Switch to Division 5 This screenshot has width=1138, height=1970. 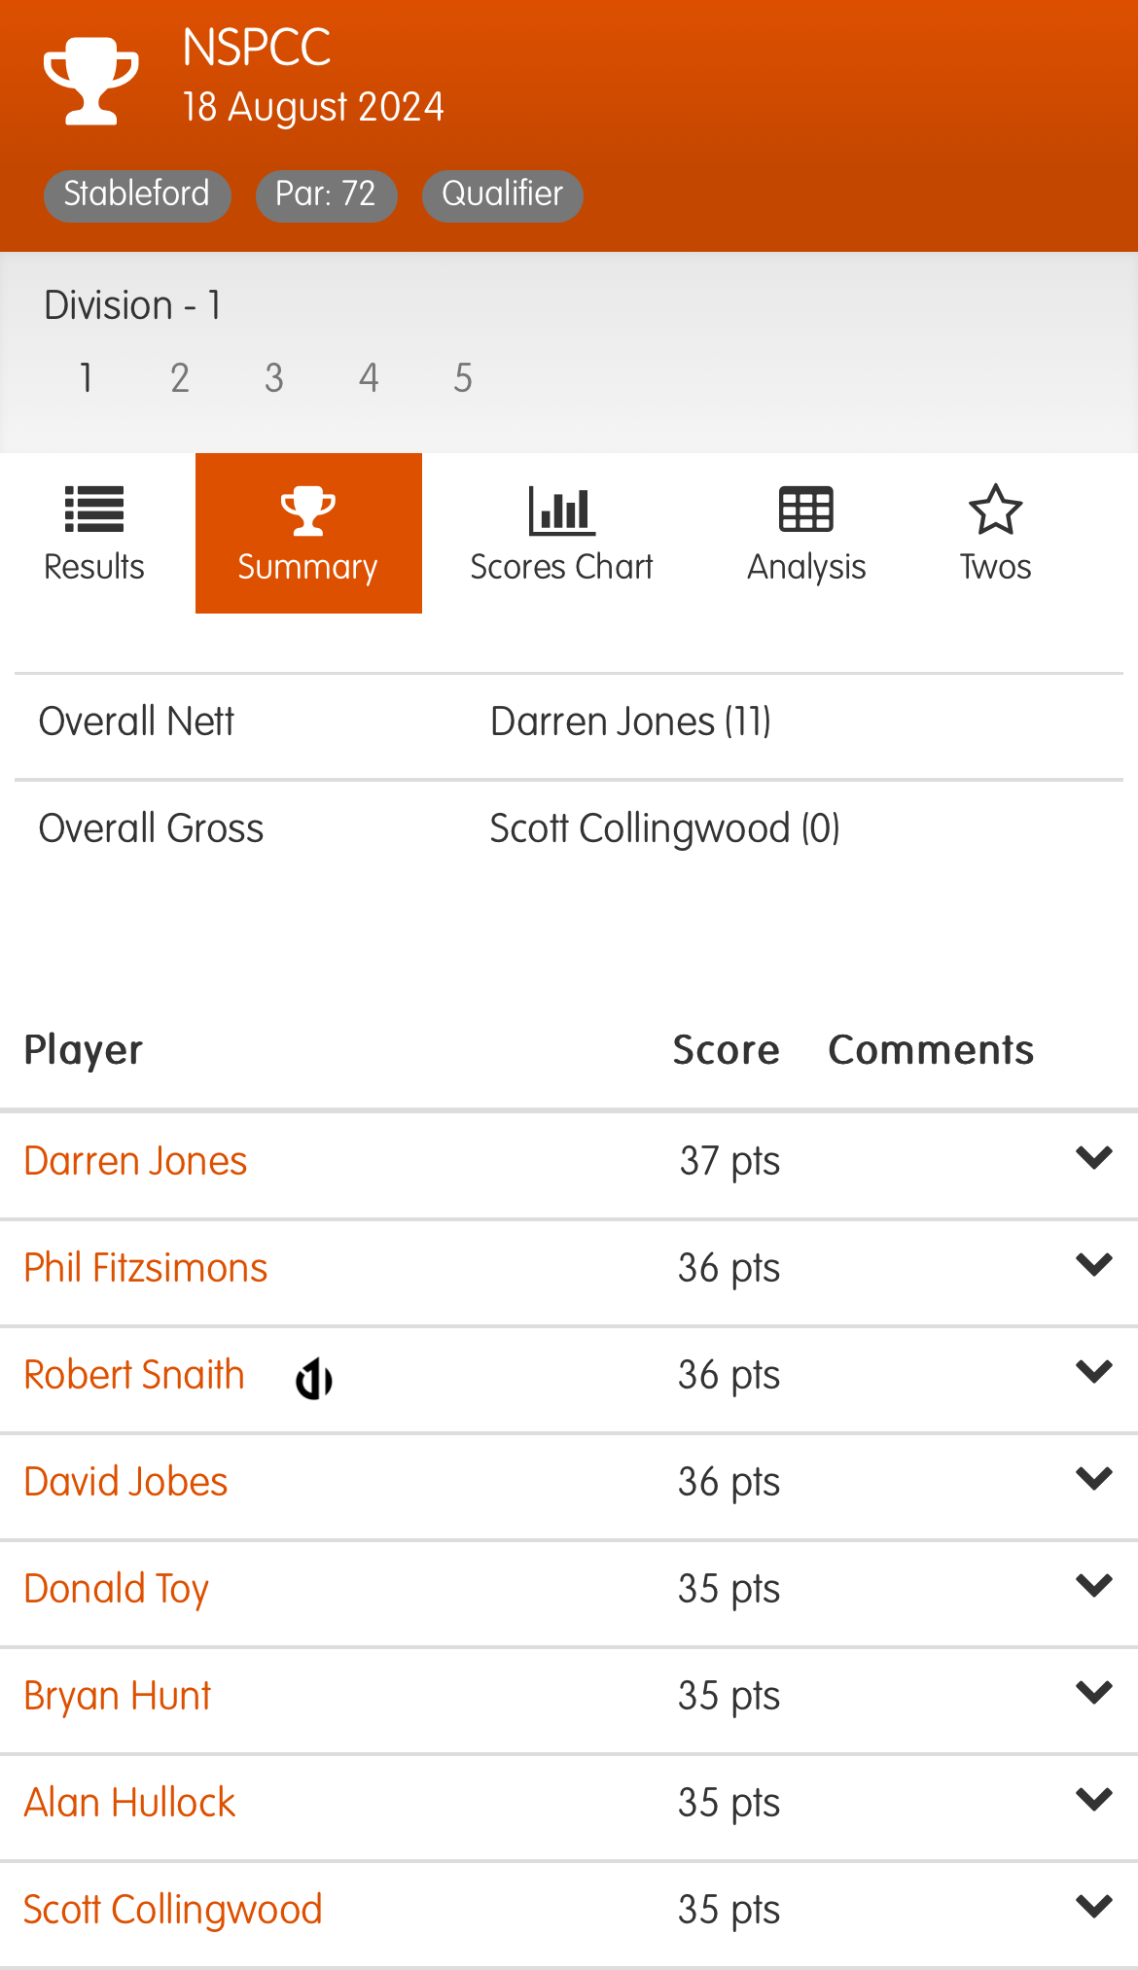tap(463, 378)
